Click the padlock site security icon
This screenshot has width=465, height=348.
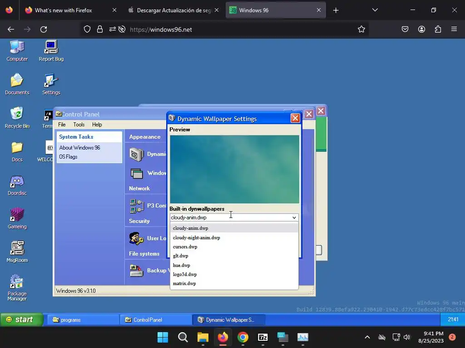100,29
